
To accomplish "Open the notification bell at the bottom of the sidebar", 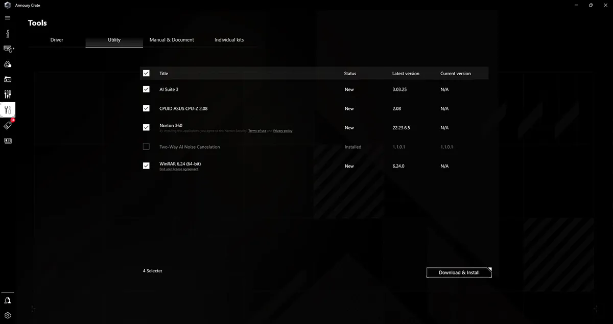I will pyautogui.click(x=8, y=300).
